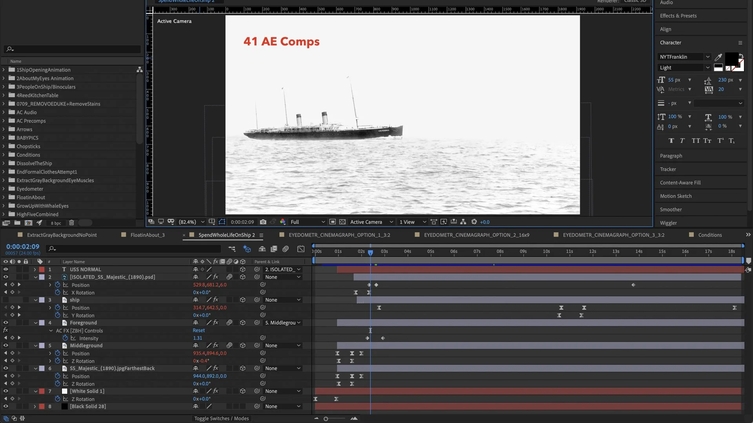Switch to the FloatinAbout_3 composition tab
The image size is (753, 423).
click(x=147, y=235)
